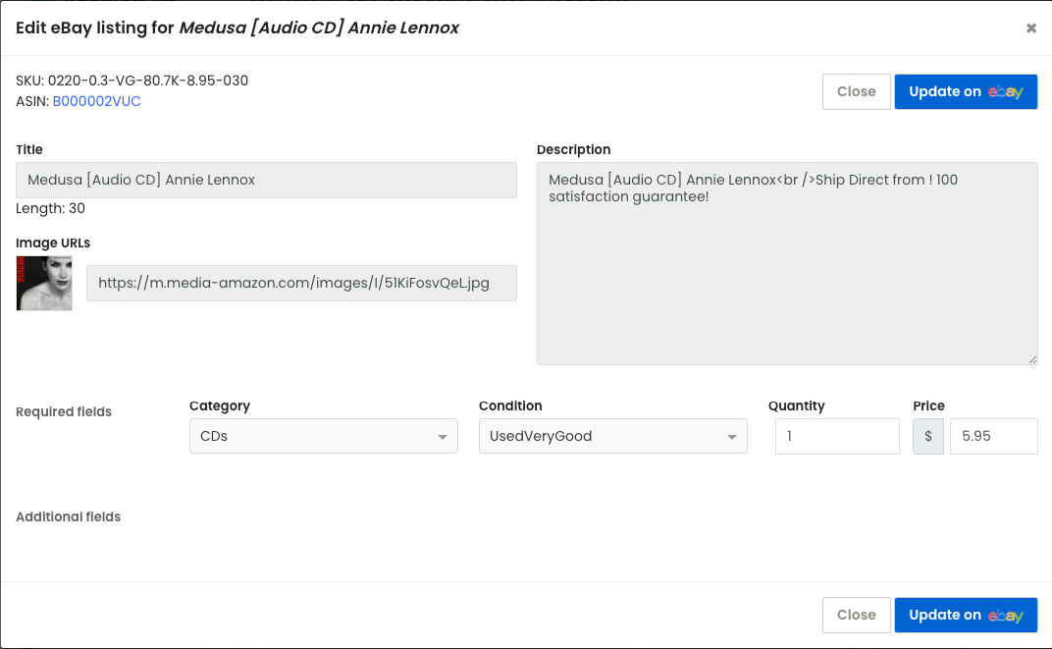1052x649 pixels.
Task: Click the Image URL input field
Action: click(301, 283)
